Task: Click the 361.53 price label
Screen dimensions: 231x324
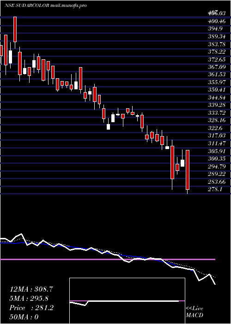Action: point(217,75)
